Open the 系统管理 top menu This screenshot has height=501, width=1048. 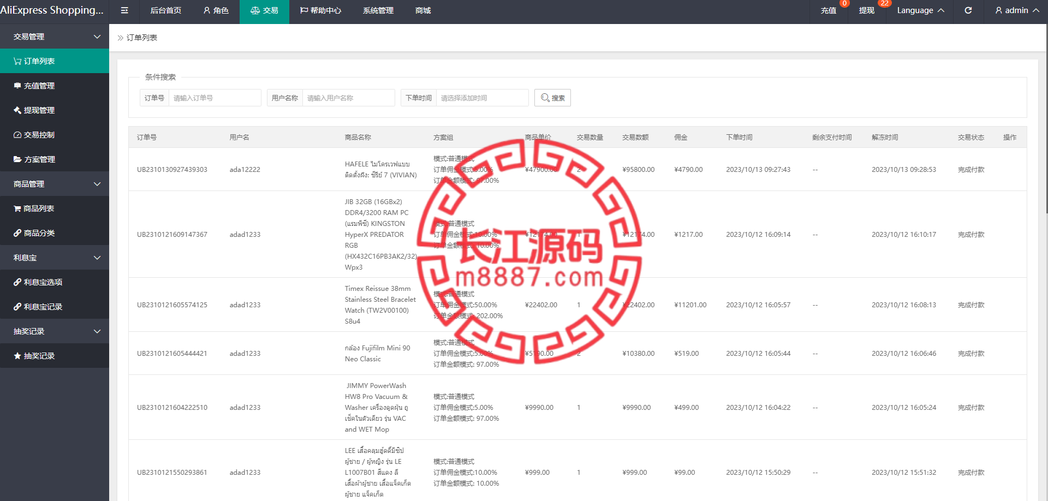tap(378, 10)
